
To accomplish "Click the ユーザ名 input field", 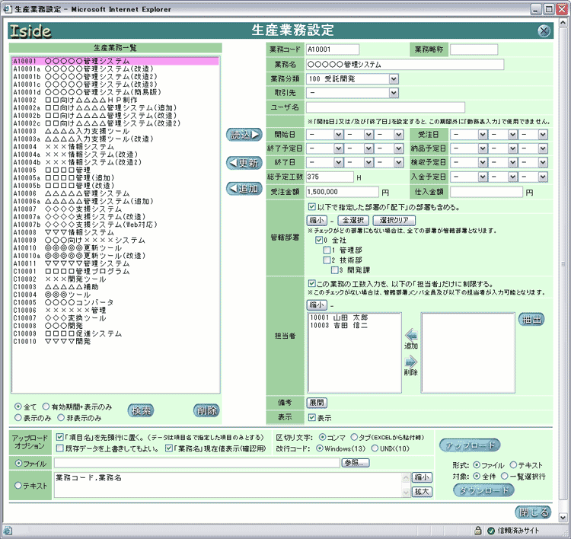I will pos(385,107).
